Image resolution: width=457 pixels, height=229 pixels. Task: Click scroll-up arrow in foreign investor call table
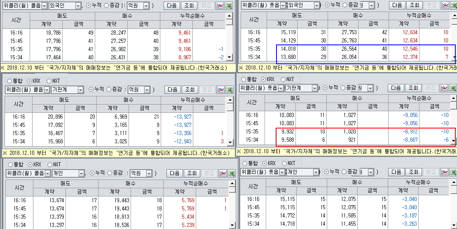pos(230,16)
